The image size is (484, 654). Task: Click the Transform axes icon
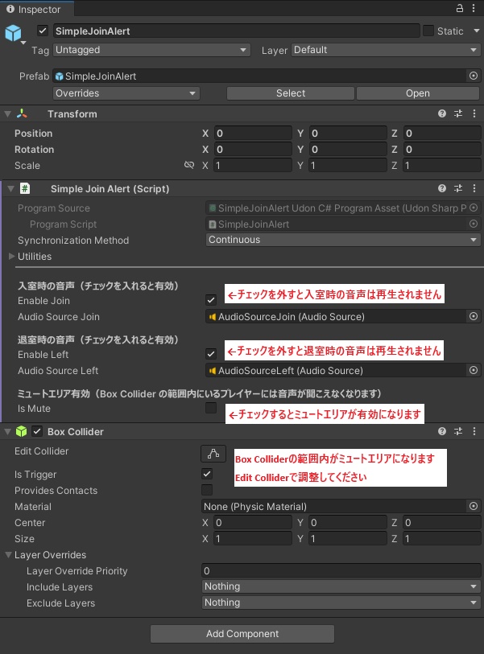(x=22, y=113)
